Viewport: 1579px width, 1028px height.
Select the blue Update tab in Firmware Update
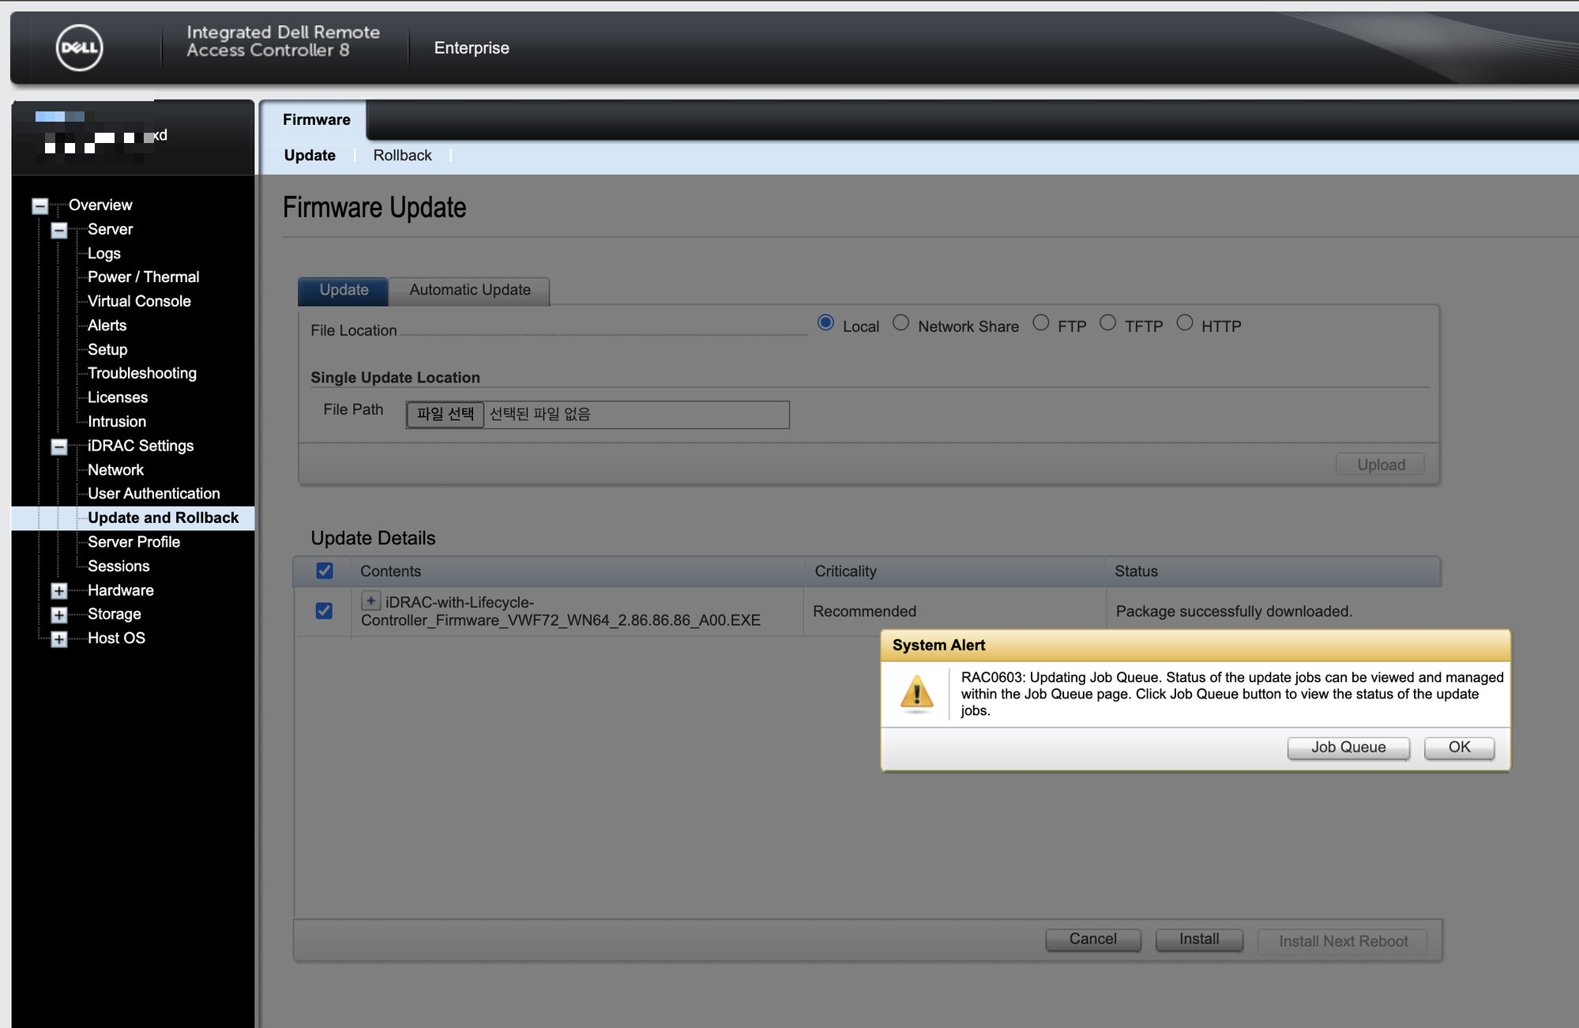click(x=344, y=290)
